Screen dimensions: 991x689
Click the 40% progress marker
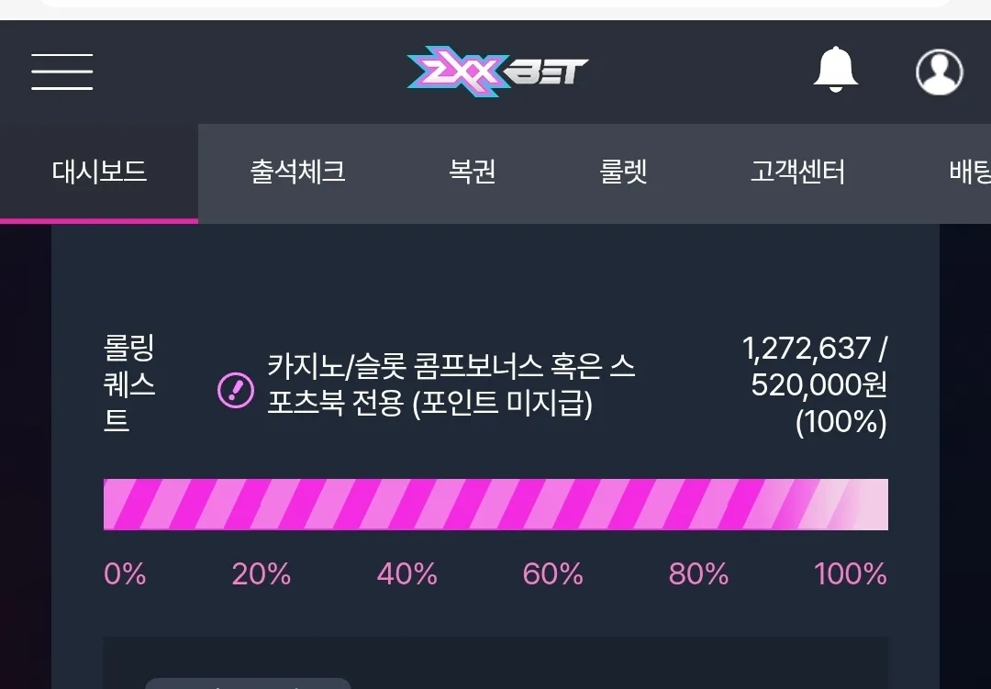pyautogui.click(x=407, y=574)
